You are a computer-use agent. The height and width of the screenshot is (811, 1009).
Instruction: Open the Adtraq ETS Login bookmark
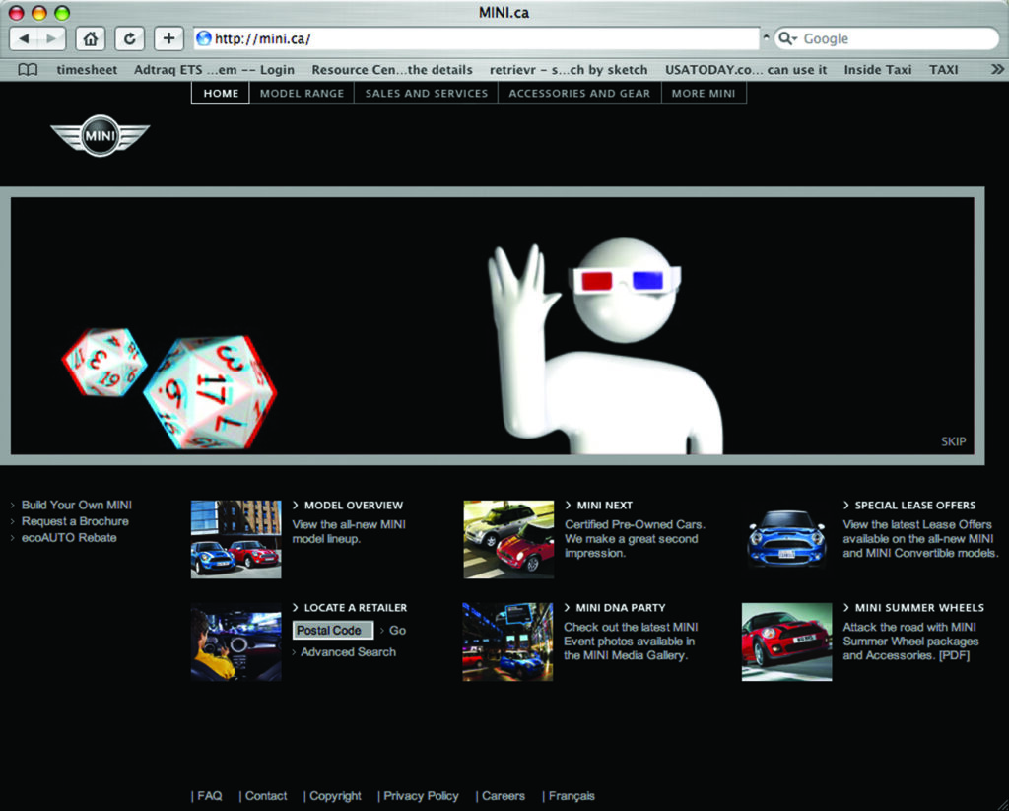point(214,70)
